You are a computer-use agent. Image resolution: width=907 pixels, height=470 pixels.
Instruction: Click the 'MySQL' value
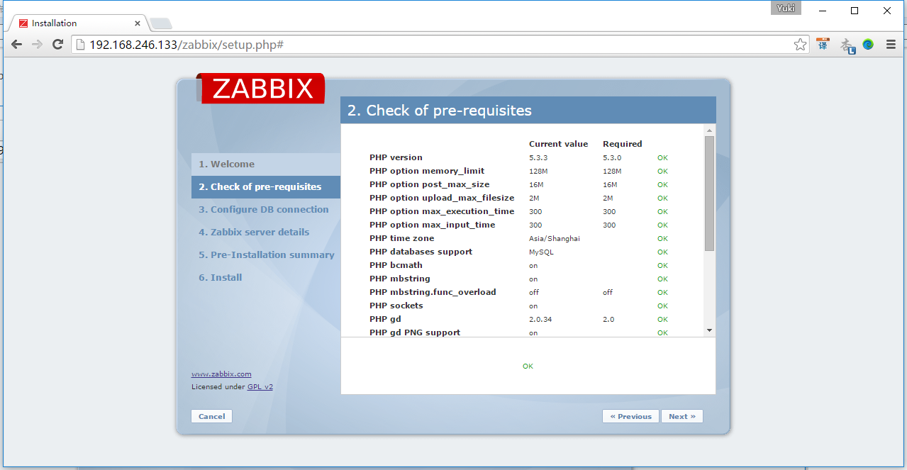541,252
